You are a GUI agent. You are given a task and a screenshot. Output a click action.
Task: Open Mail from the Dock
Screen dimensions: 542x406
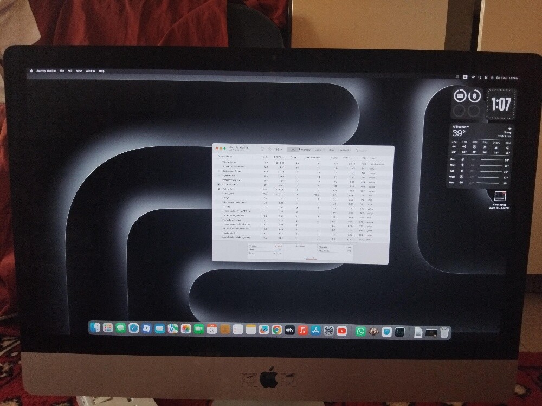[x=160, y=328]
